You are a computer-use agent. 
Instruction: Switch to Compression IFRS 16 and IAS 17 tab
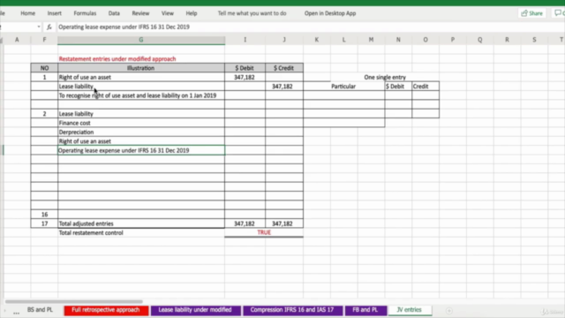[292, 310]
